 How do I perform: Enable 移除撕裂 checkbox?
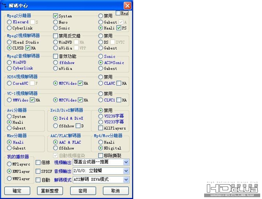click(100, 156)
